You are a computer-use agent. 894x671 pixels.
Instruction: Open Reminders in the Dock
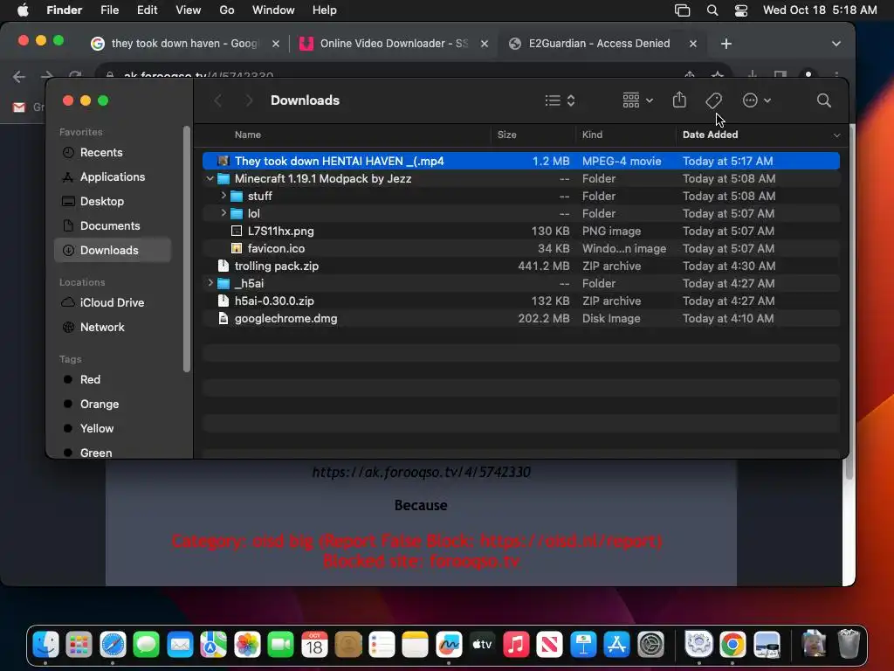382,645
